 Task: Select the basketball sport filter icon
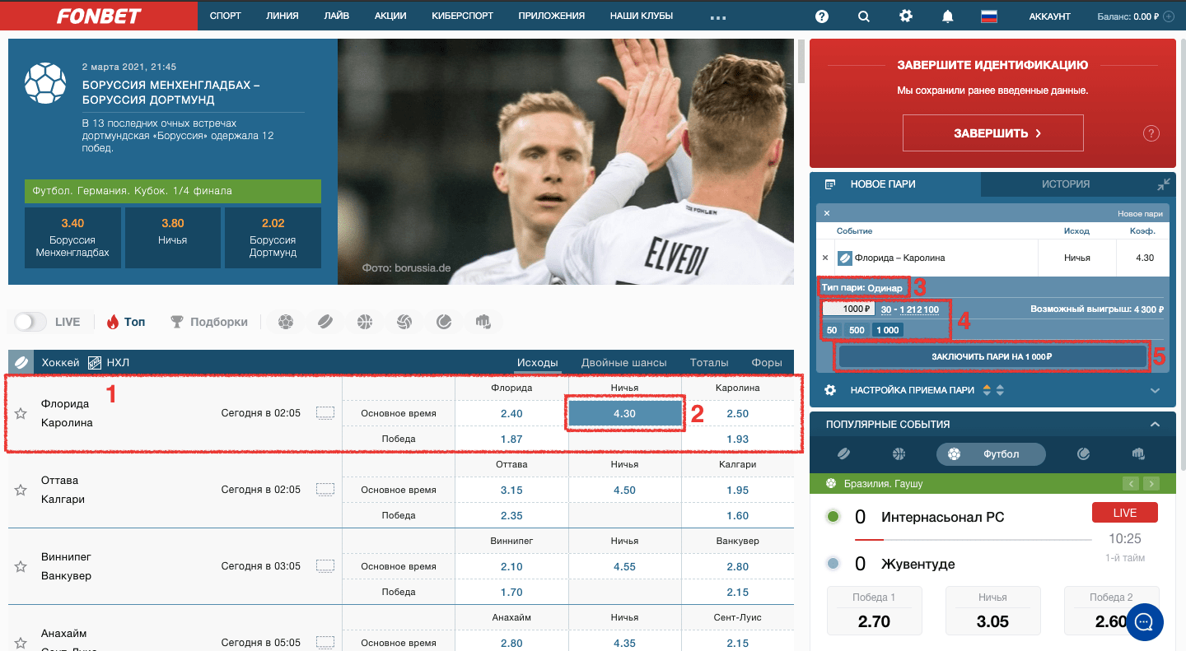pyautogui.click(x=365, y=322)
